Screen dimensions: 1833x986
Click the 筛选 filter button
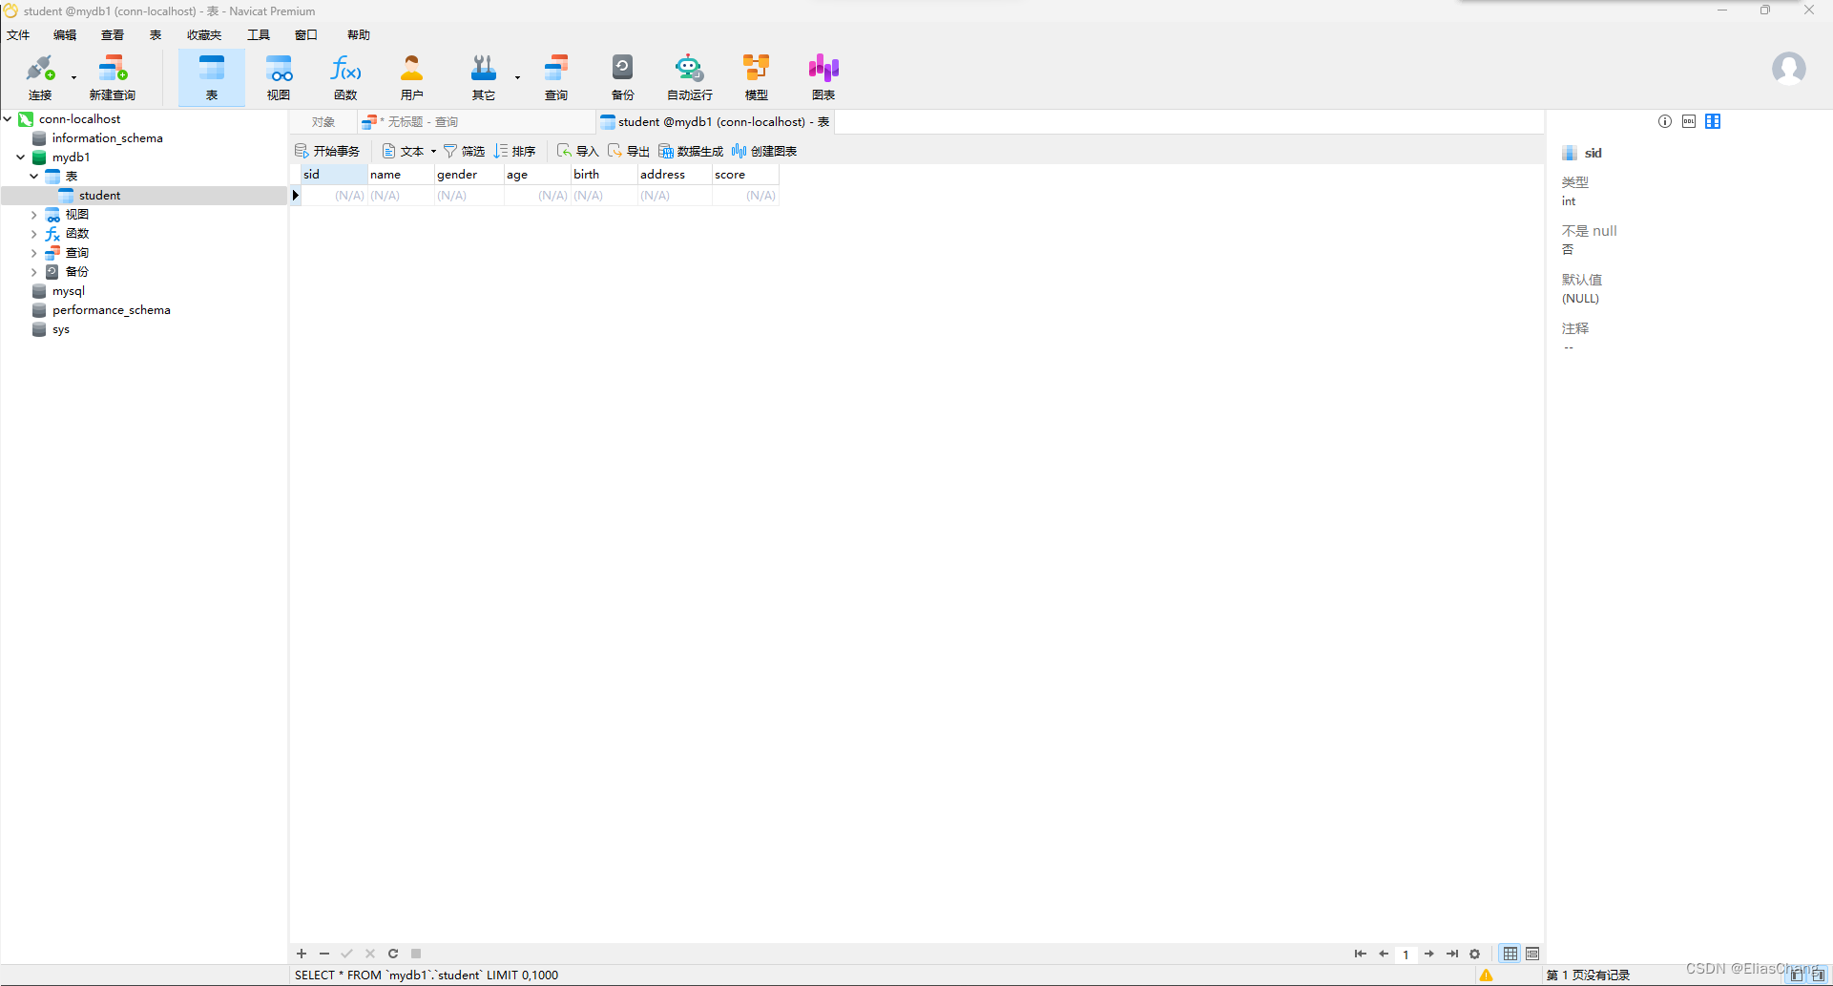(x=464, y=151)
